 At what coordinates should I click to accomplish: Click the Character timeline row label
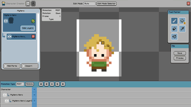tap(6, 90)
